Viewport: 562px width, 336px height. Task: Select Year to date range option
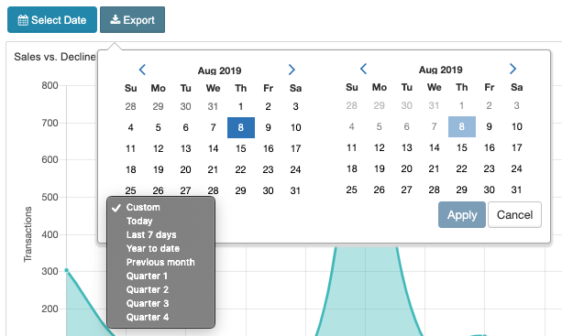(161, 248)
